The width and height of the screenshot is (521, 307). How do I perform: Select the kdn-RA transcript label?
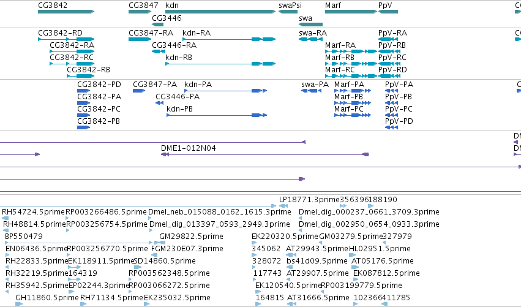pos(197,33)
